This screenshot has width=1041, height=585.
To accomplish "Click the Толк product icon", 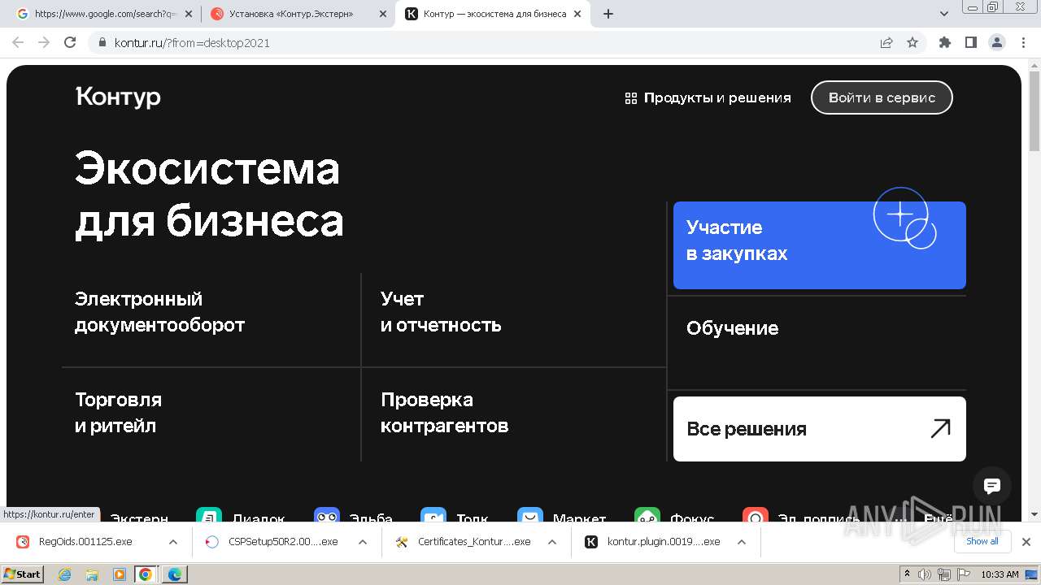I will click(x=433, y=517).
